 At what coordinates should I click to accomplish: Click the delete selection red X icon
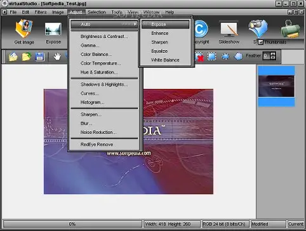(199, 56)
